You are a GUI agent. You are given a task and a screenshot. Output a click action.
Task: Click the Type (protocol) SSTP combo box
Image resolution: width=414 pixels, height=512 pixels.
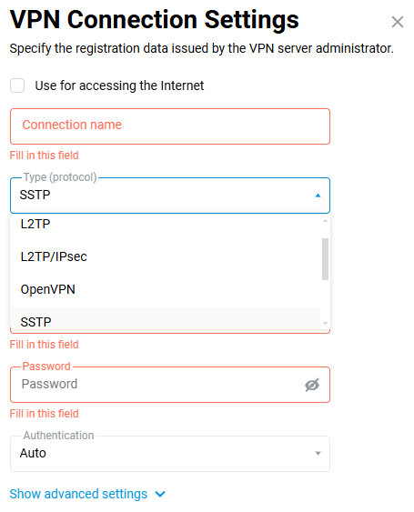(x=170, y=196)
